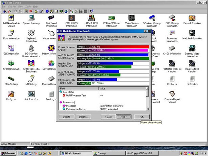
Task: Open DOS Device Drivers Information
Action: [31, 51]
